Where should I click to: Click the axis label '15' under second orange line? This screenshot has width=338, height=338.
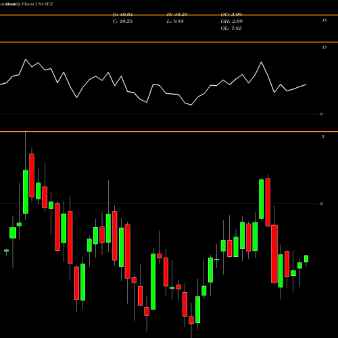pyautogui.click(x=324, y=47)
